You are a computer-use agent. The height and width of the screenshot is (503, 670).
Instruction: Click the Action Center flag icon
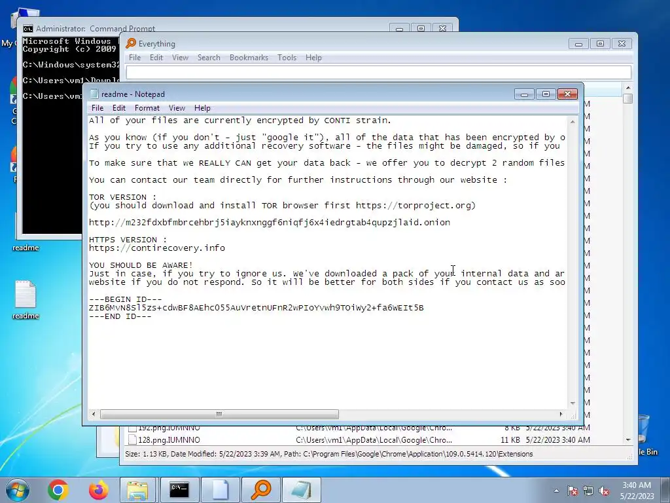pyautogui.click(x=572, y=491)
